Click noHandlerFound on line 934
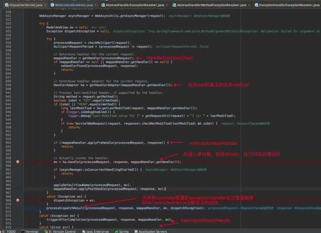Screen dimensions: 321x233 [74, 66]
